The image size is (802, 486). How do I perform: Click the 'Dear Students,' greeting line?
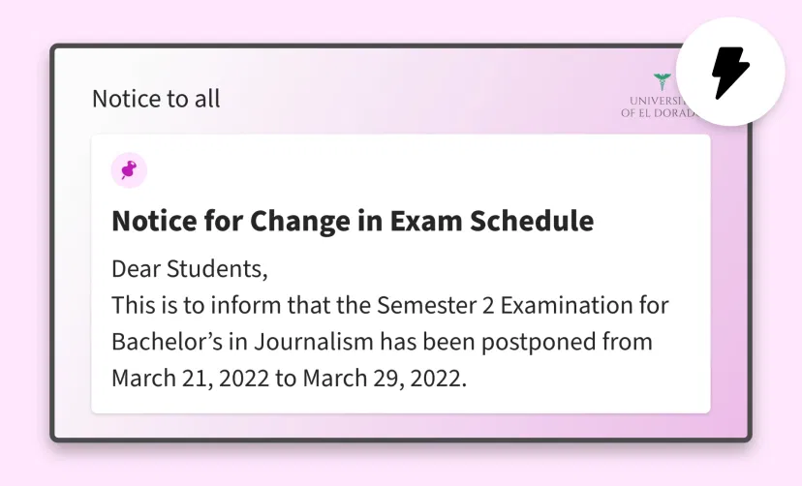click(189, 269)
